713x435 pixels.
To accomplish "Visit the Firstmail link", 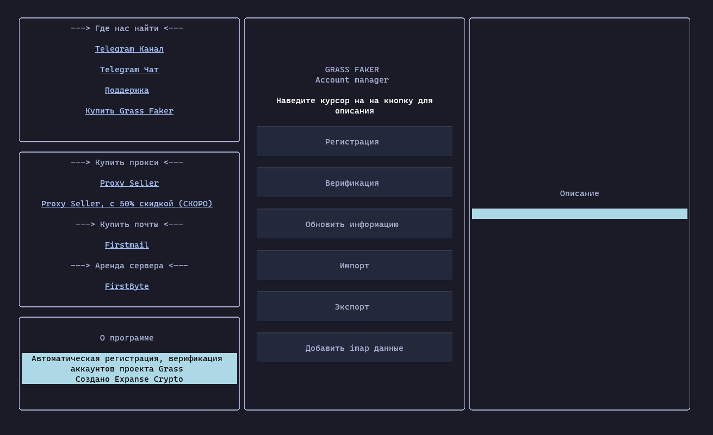I will coord(127,245).
